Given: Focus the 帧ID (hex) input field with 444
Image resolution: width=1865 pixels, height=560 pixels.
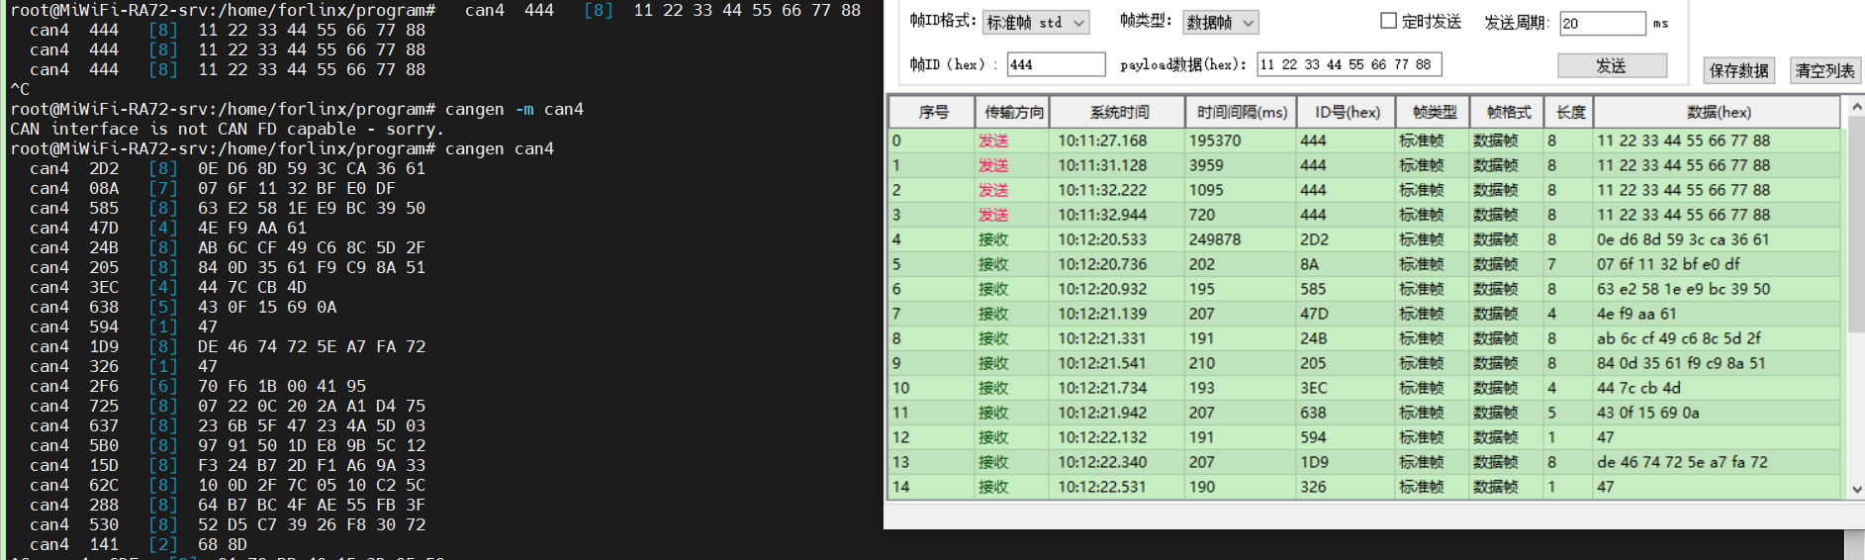Looking at the screenshot, I should click(x=1056, y=64).
